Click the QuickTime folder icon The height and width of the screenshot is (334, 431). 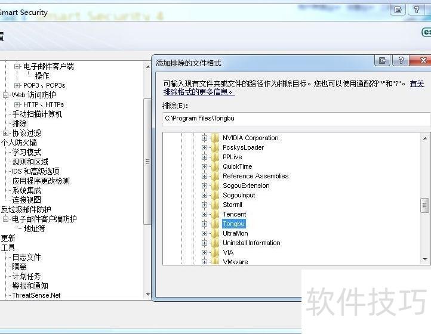[x=215, y=167]
